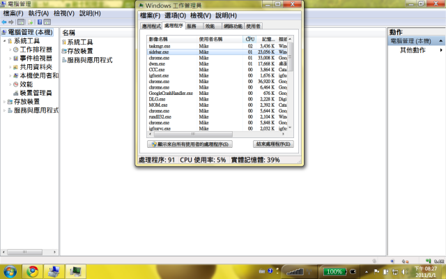Click the Export List toolbar icon
Viewport: 446px width, 279px height.
30,22
